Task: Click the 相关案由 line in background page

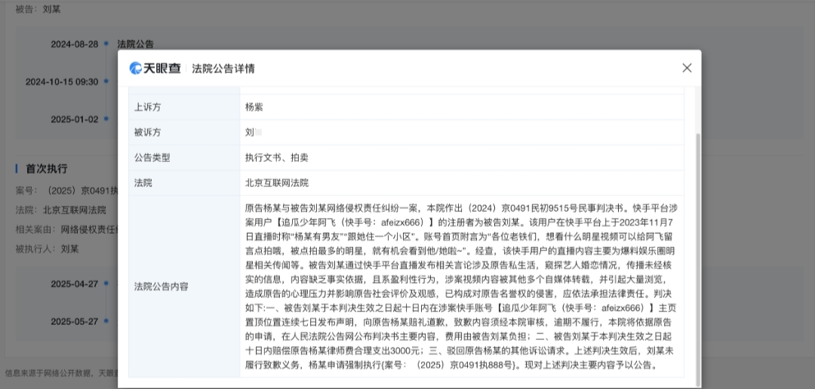Action: tap(66, 229)
